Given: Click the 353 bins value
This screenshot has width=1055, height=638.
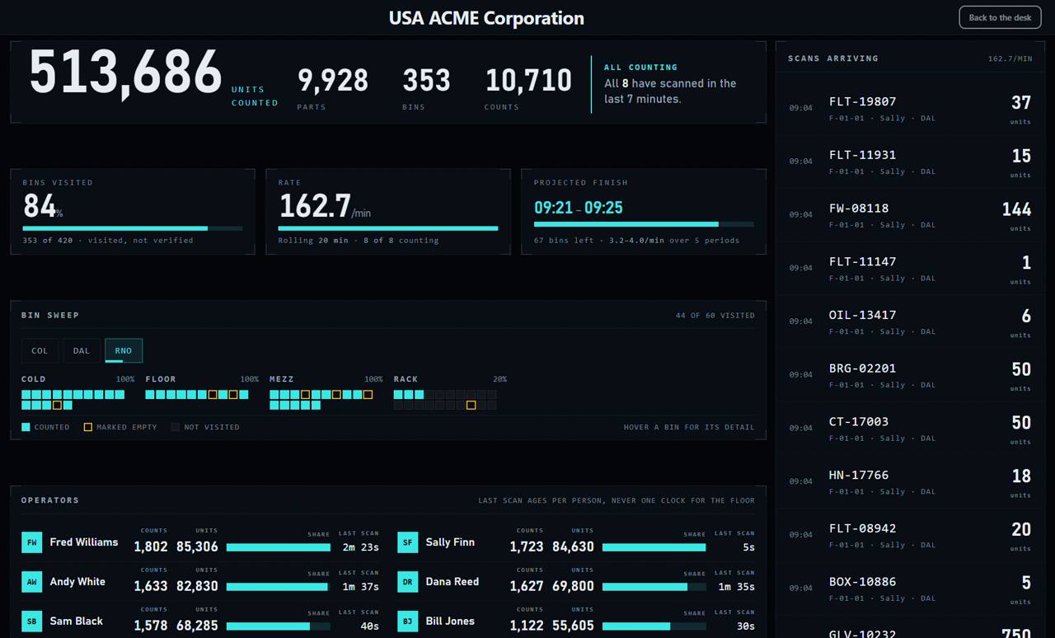Looking at the screenshot, I should click(x=426, y=80).
